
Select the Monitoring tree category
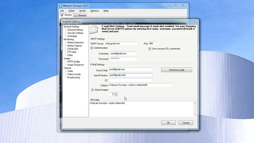click(x=69, y=39)
